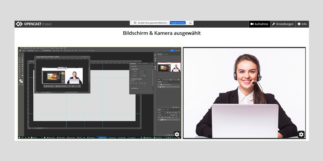Open Adobe Photoshop from the taskbar
The image size is (323, 161).
pos(102,137)
